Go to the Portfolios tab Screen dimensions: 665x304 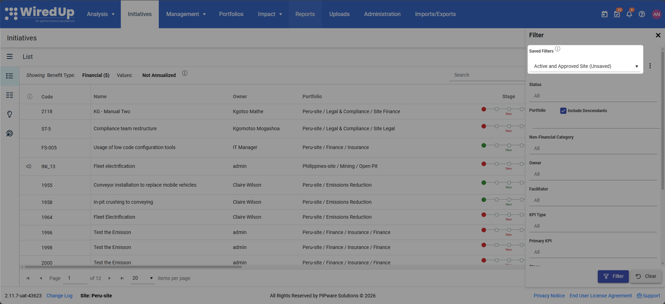[231, 14]
